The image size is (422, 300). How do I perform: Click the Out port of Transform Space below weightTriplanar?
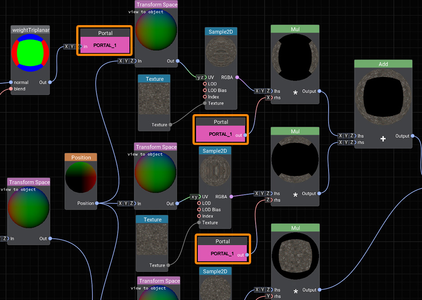50,238
